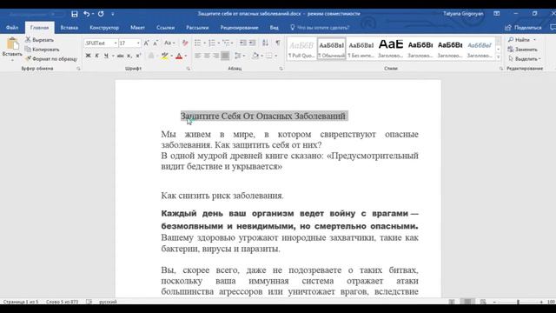Align text to the right
The width and height of the screenshot is (556, 313).
(x=216, y=56)
